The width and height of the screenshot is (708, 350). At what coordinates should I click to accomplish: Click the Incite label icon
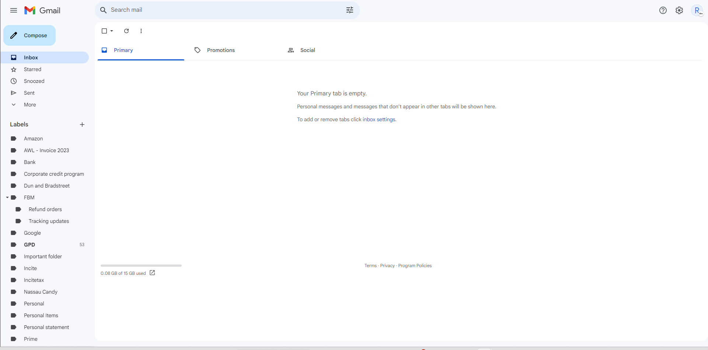(14, 268)
